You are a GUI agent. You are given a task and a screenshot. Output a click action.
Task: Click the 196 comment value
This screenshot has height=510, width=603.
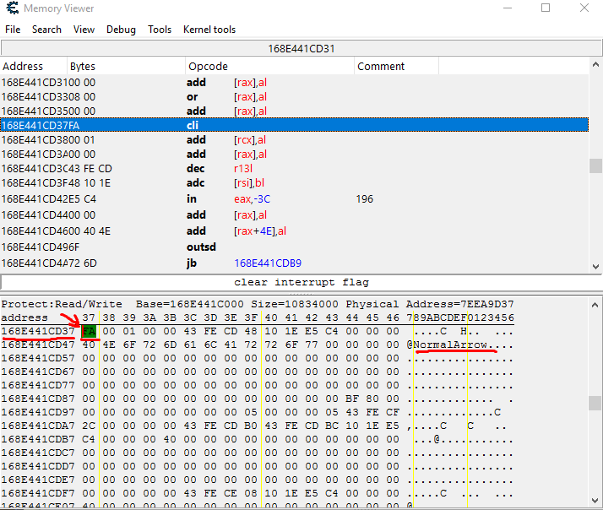[x=364, y=198]
